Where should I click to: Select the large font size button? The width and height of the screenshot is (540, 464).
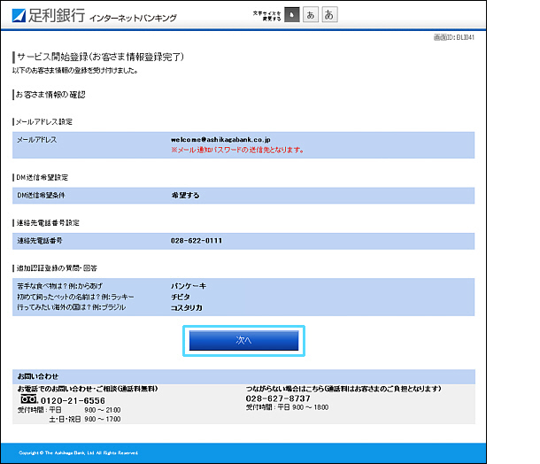click(328, 15)
